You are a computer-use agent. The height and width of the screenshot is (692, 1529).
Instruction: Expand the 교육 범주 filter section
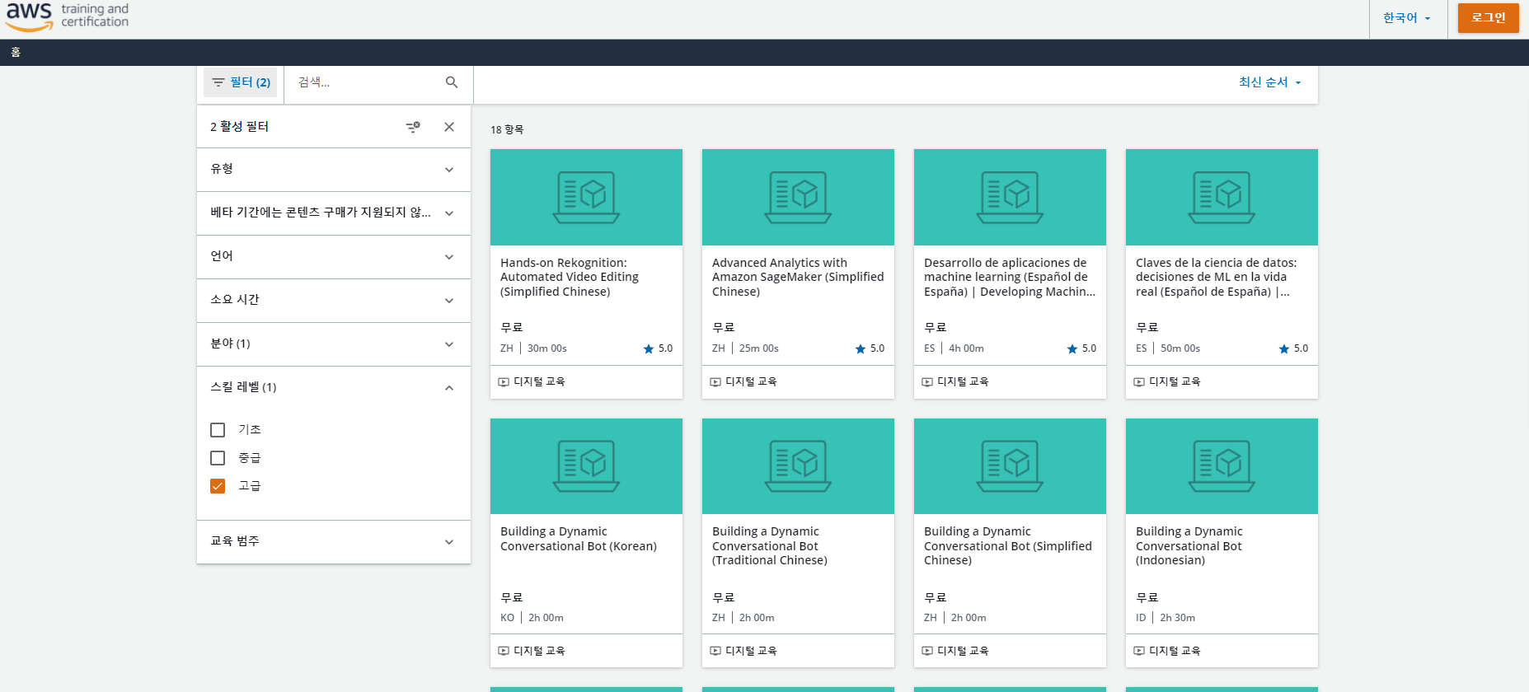[x=334, y=542]
